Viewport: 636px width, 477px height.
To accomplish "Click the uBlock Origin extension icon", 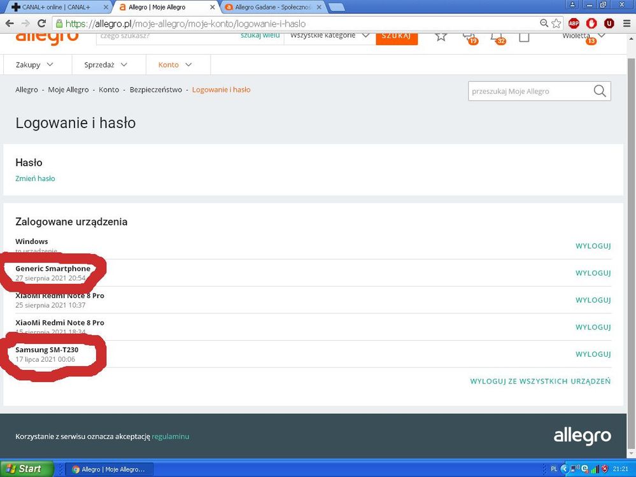I will tap(609, 23).
